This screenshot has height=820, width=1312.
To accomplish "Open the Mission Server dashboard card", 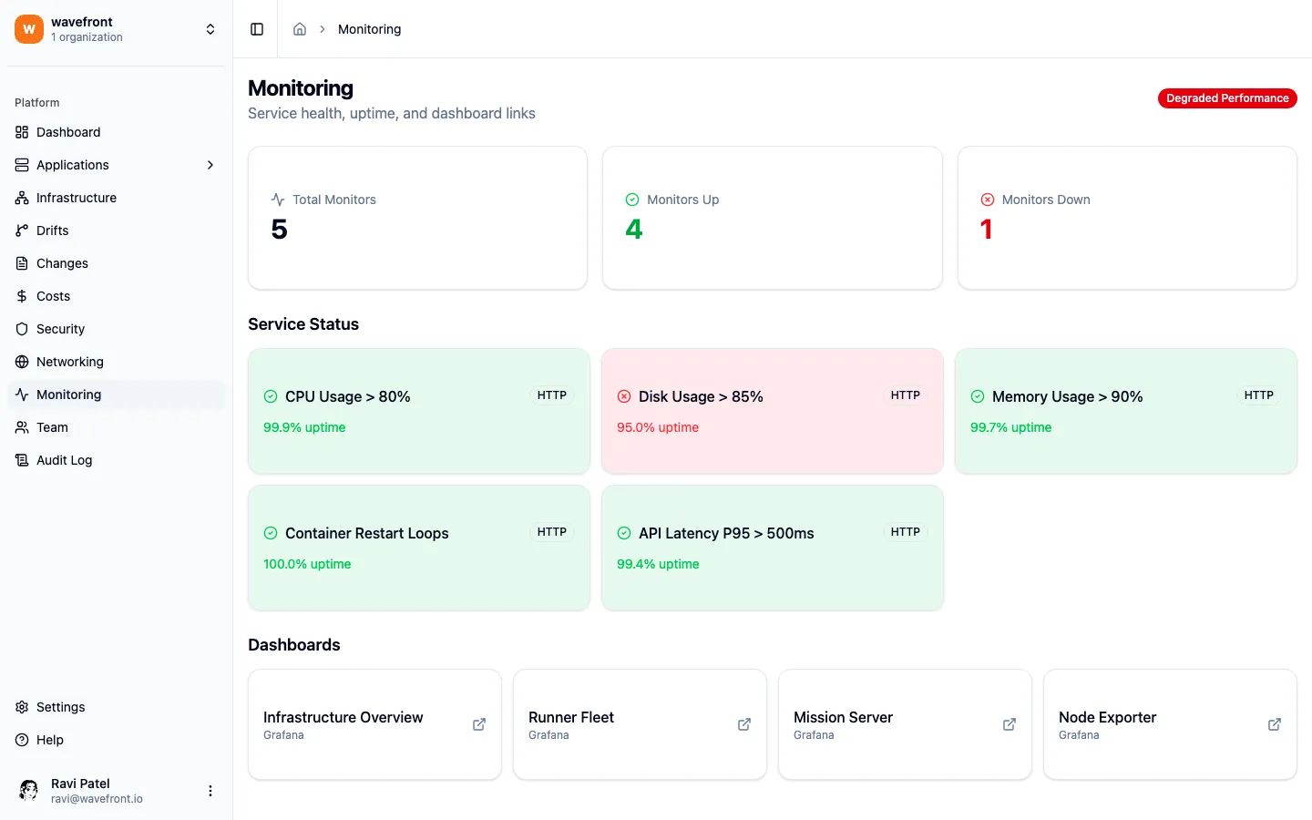I will pos(905,723).
